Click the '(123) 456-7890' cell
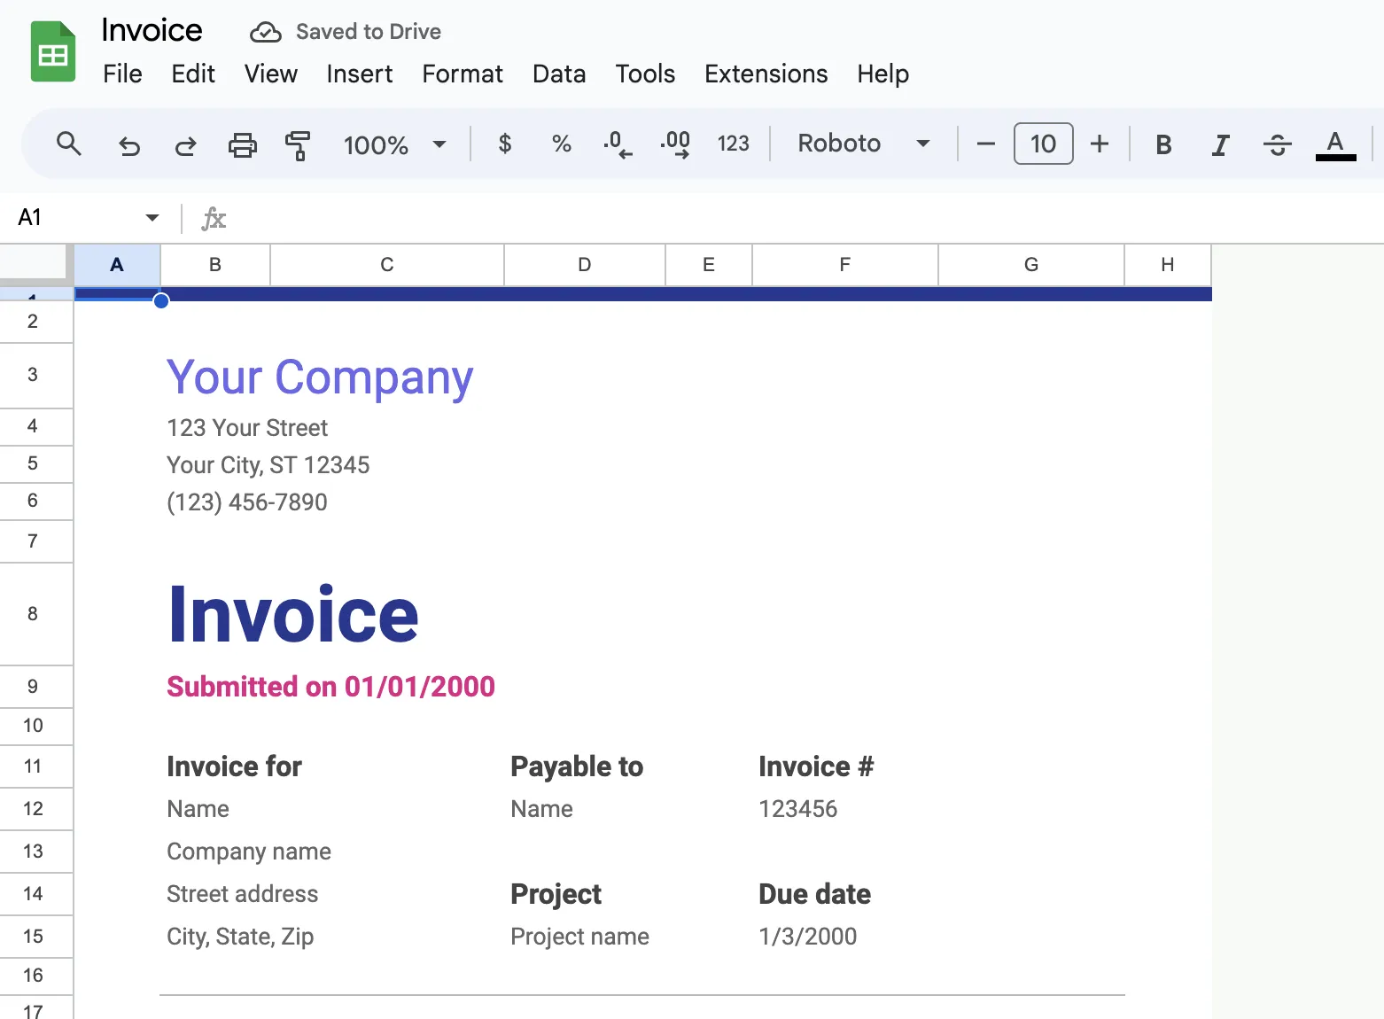Viewport: 1384px width, 1019px height. [247, 502]
